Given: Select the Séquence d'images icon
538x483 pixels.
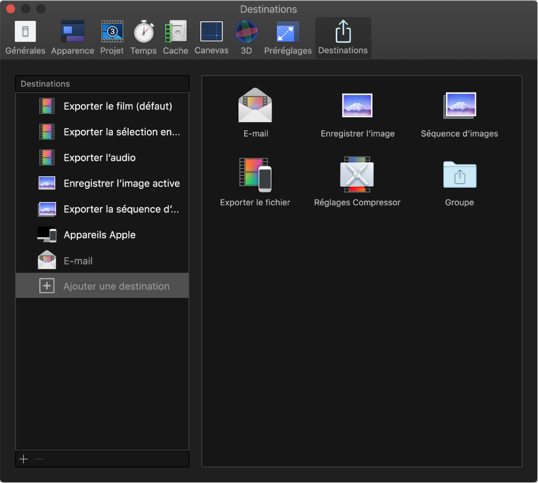Looking at the screenshot, I should point(459,105).
